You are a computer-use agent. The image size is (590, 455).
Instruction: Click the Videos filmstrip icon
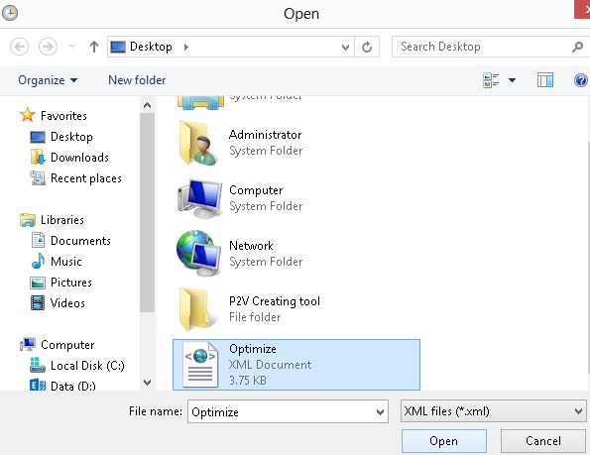pos(38,303)
